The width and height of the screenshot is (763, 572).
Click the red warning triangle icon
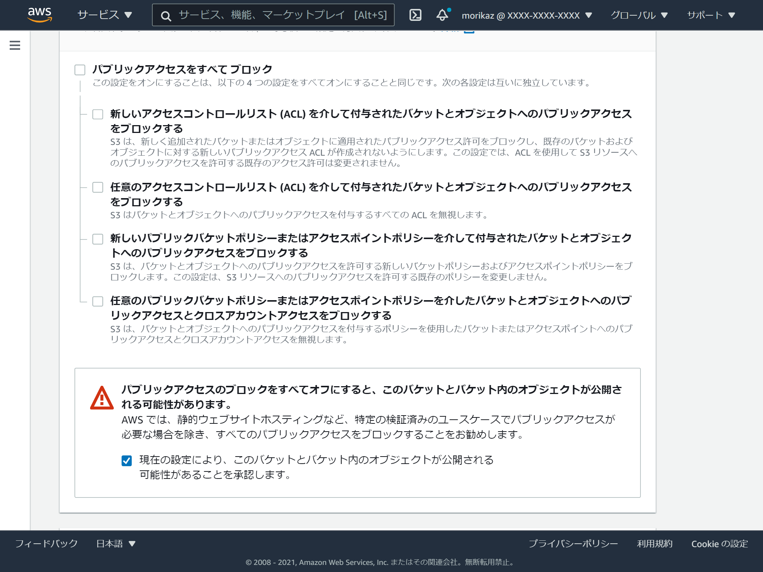point(102,398)
